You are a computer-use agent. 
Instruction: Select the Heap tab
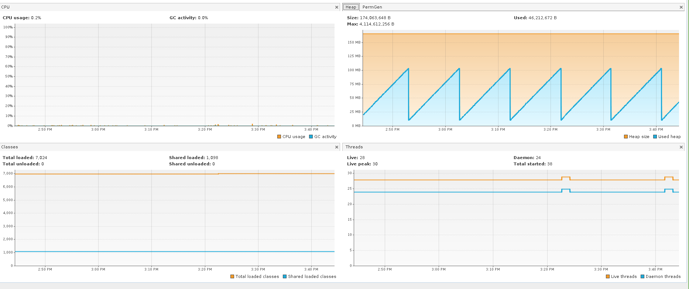point(351,7)
